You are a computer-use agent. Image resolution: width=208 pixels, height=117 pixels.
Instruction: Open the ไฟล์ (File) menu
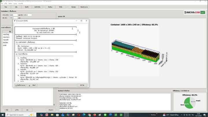tap(2, 3)
